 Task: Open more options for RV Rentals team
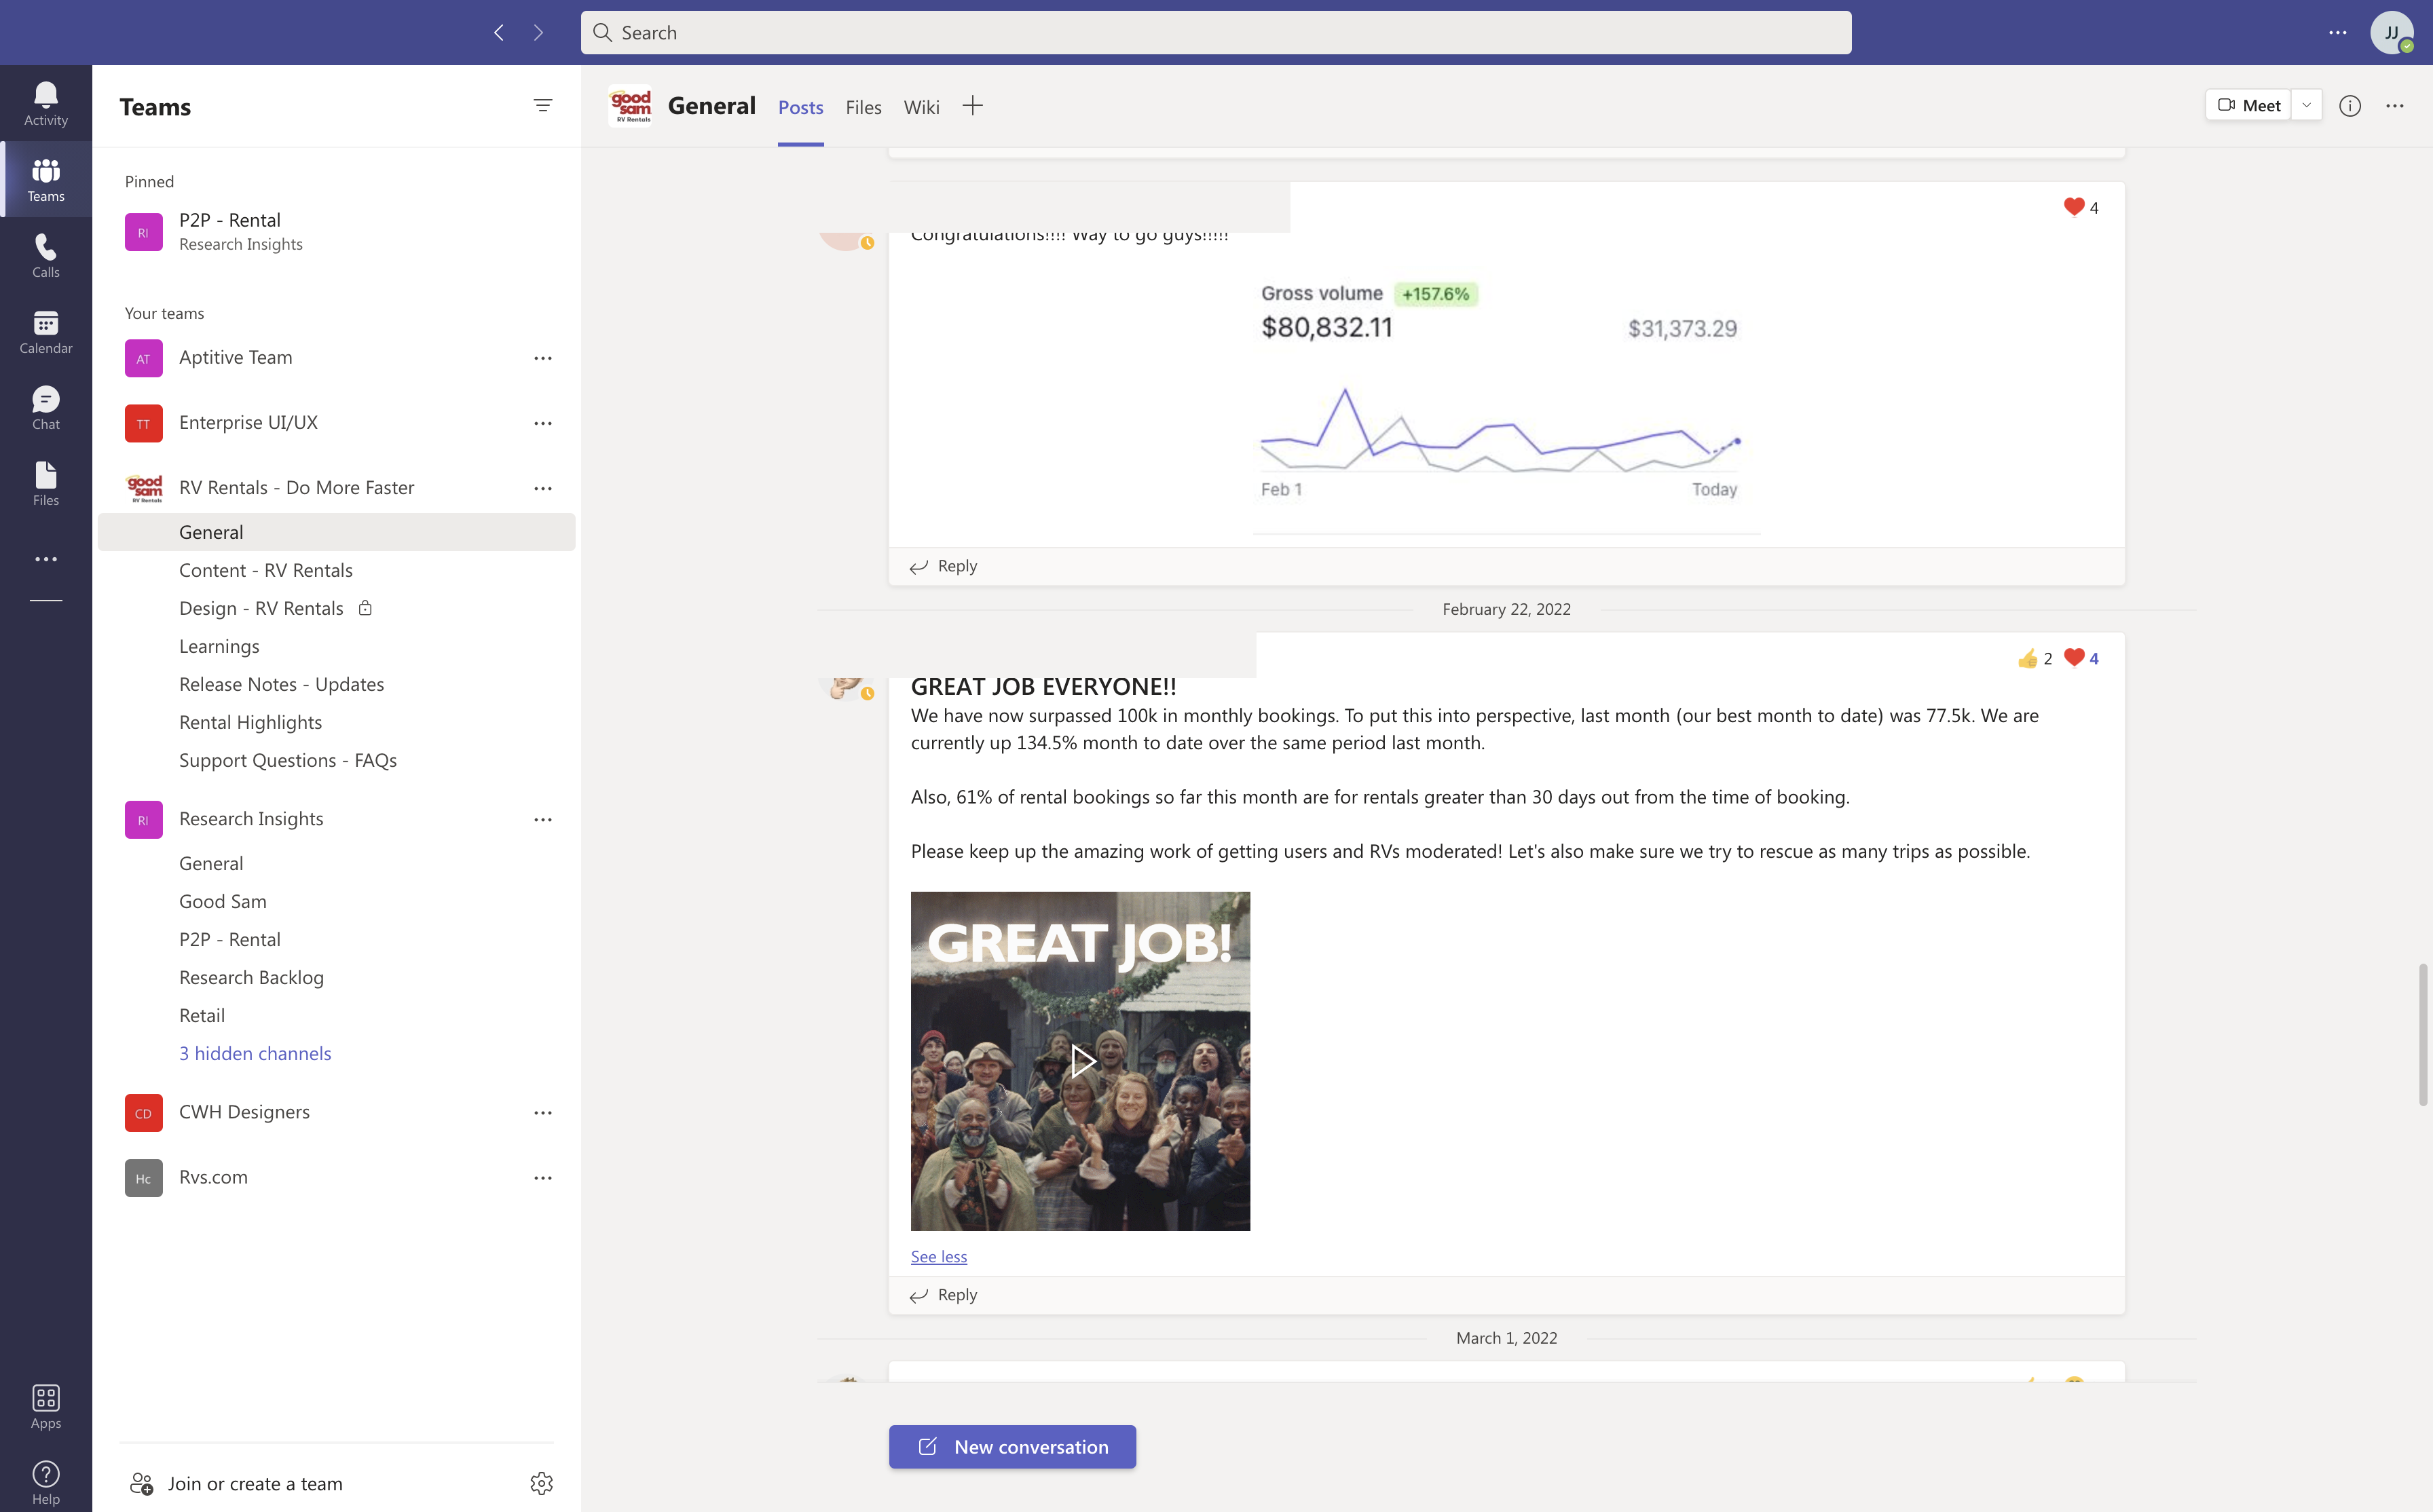pos(543,488)
